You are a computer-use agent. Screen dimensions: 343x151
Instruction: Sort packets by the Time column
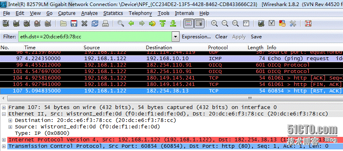click(x=53, y=47)
